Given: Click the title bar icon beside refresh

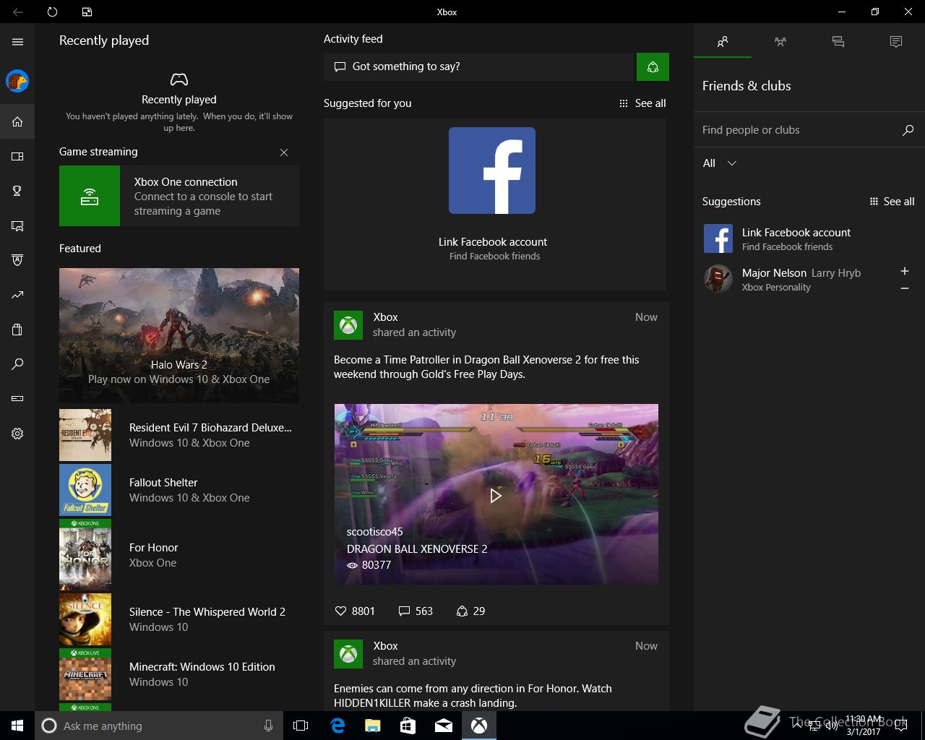Looking at the screenshot, I should pyautogui.click(x=87, y=12).
